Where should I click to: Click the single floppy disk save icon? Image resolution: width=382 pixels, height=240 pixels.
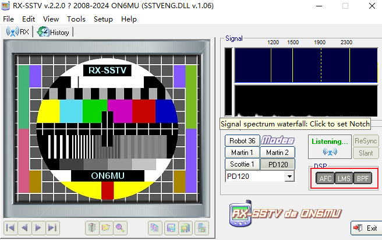click(x=171, y=228)
